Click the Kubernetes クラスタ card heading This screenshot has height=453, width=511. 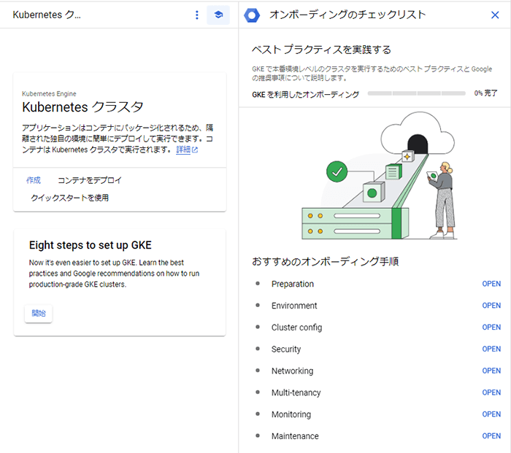tap(82, 107)
